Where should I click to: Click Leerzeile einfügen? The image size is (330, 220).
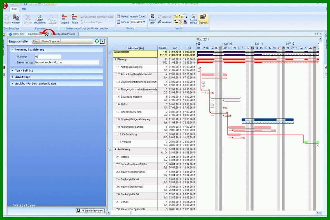click(x=91, y=22)
